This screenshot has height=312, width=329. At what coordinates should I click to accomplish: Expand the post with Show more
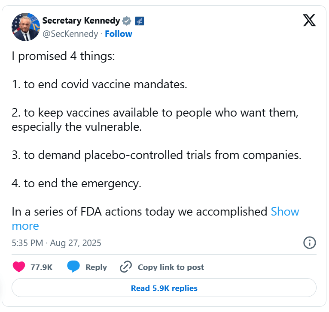[x=284, y=212]
